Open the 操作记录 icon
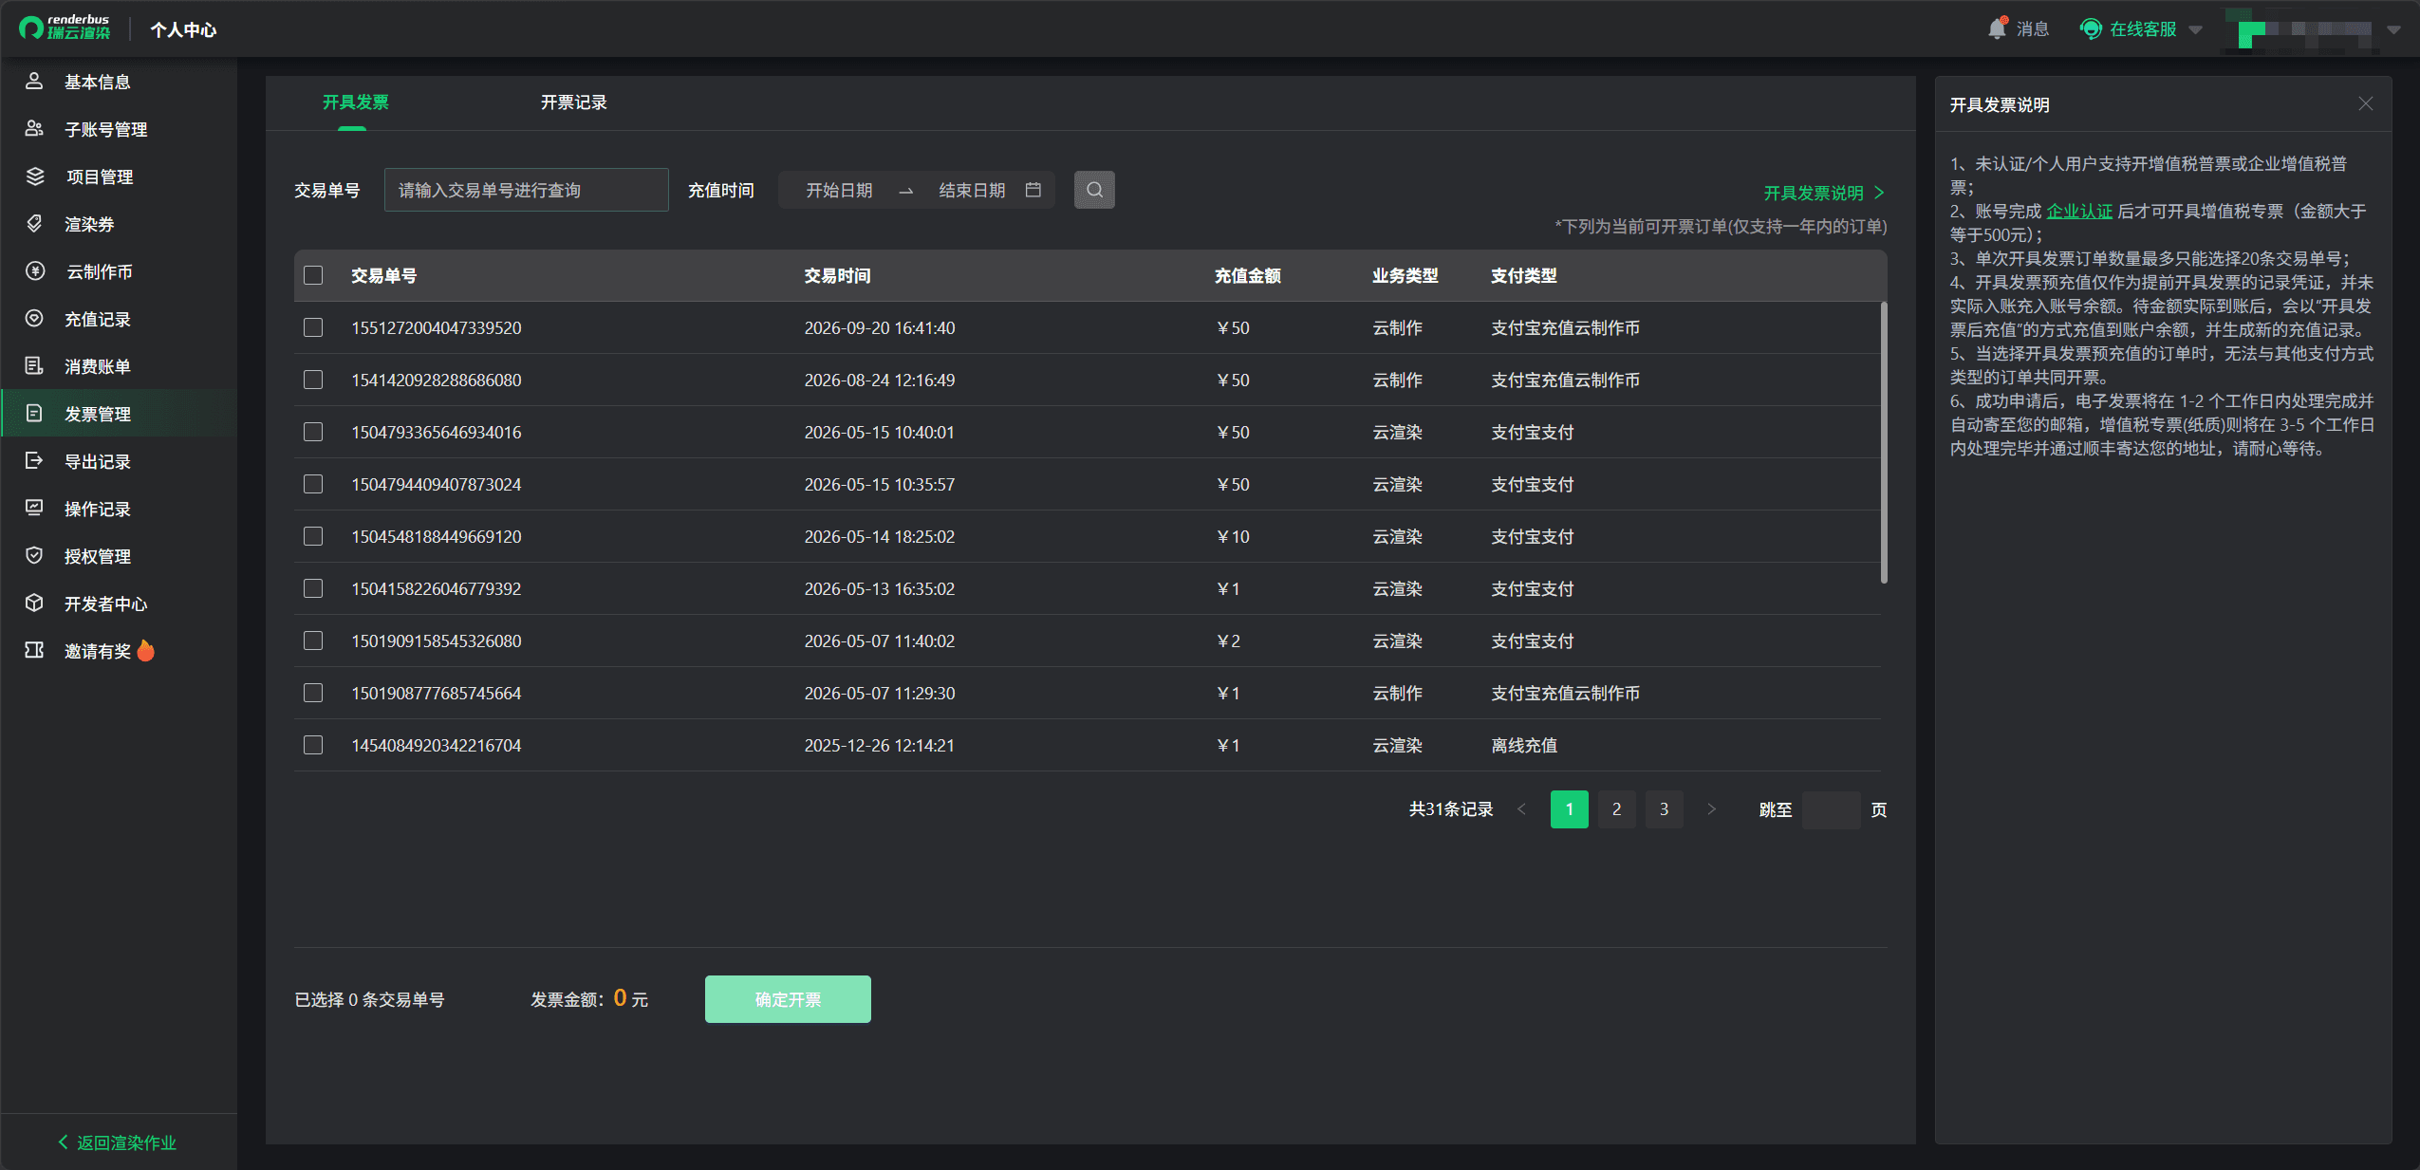This screenshot has height=1170, width=2420. (x=34, y=509)
